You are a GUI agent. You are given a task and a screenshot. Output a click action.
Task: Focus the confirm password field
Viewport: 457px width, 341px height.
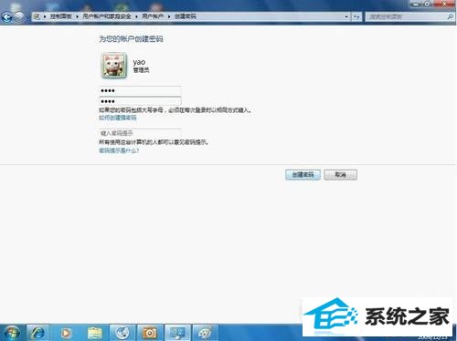coord(140,101)
